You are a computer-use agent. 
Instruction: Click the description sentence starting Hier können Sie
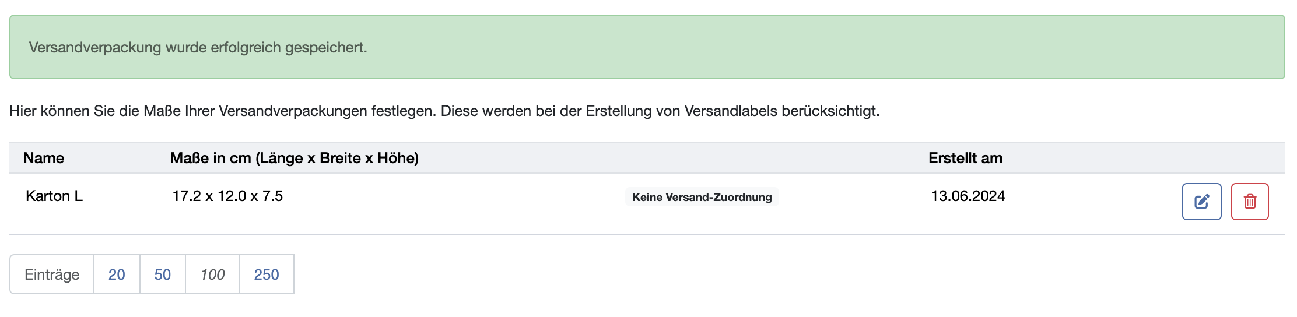(444, 111)
